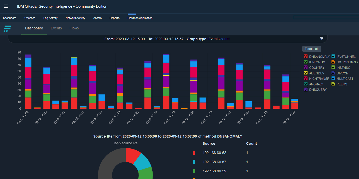Click the teal swatch for 192.168.60.87
This screenshot has width=359, height=179.
pos(194,162)
